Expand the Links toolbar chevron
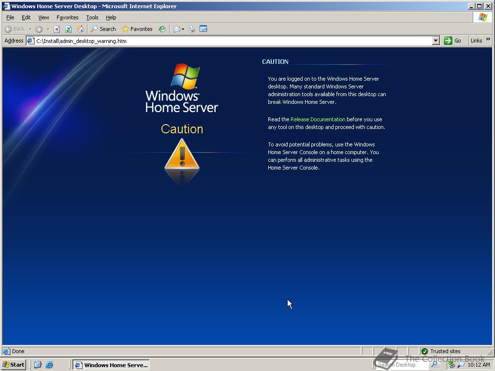 (x=488, y=39)
